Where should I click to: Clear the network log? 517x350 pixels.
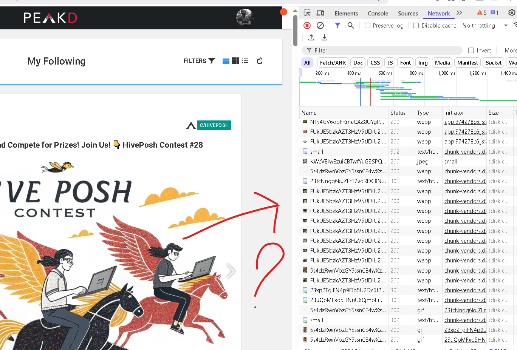tap(320, 25)
